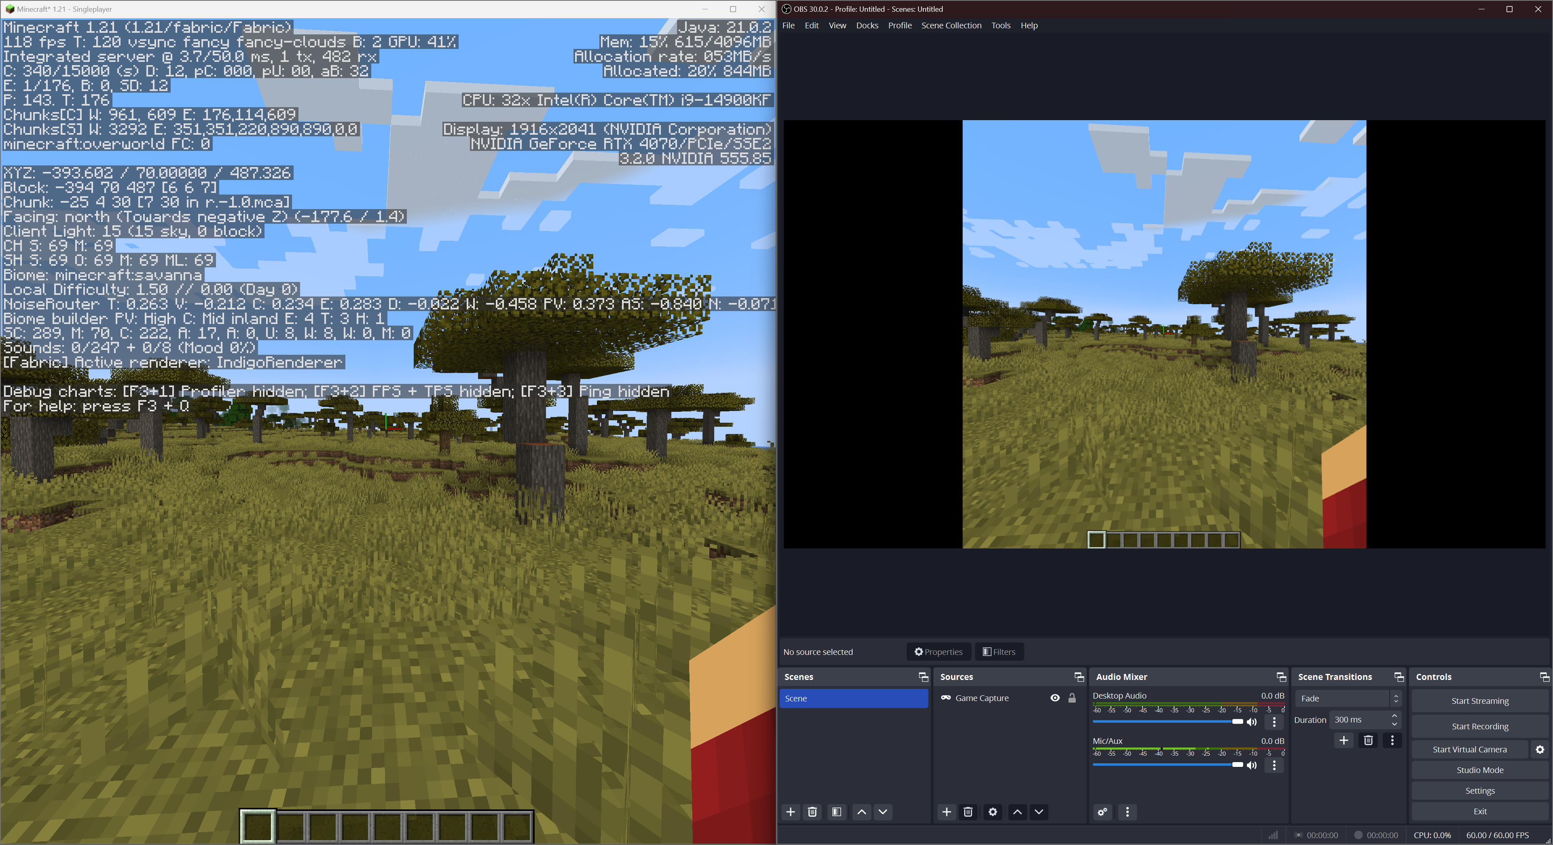This screenshot has height=845, width=1553.
Task: Open Mic/Aux three-dot options
Action: point(1274,765)
